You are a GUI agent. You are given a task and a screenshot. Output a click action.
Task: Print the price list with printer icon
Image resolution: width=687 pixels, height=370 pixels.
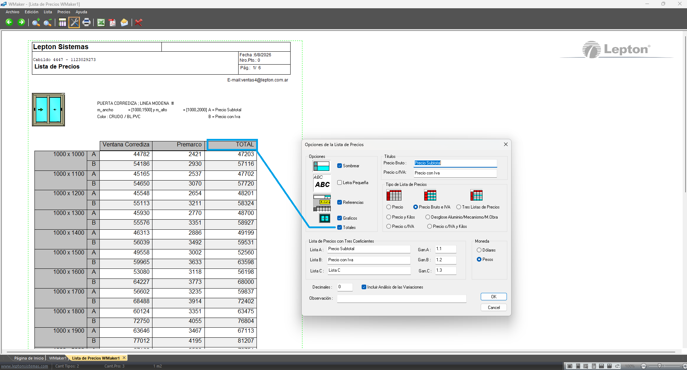pyautogui.click(x=86, y=23)
